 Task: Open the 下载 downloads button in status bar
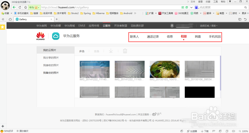coord(205,131)
